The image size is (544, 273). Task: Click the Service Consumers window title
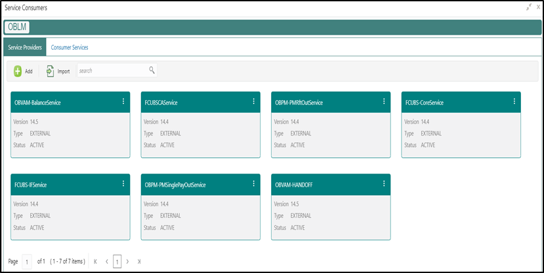click(26, 8)
